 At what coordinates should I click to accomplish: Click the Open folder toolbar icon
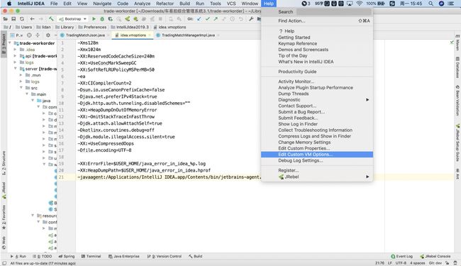(5, 19)
